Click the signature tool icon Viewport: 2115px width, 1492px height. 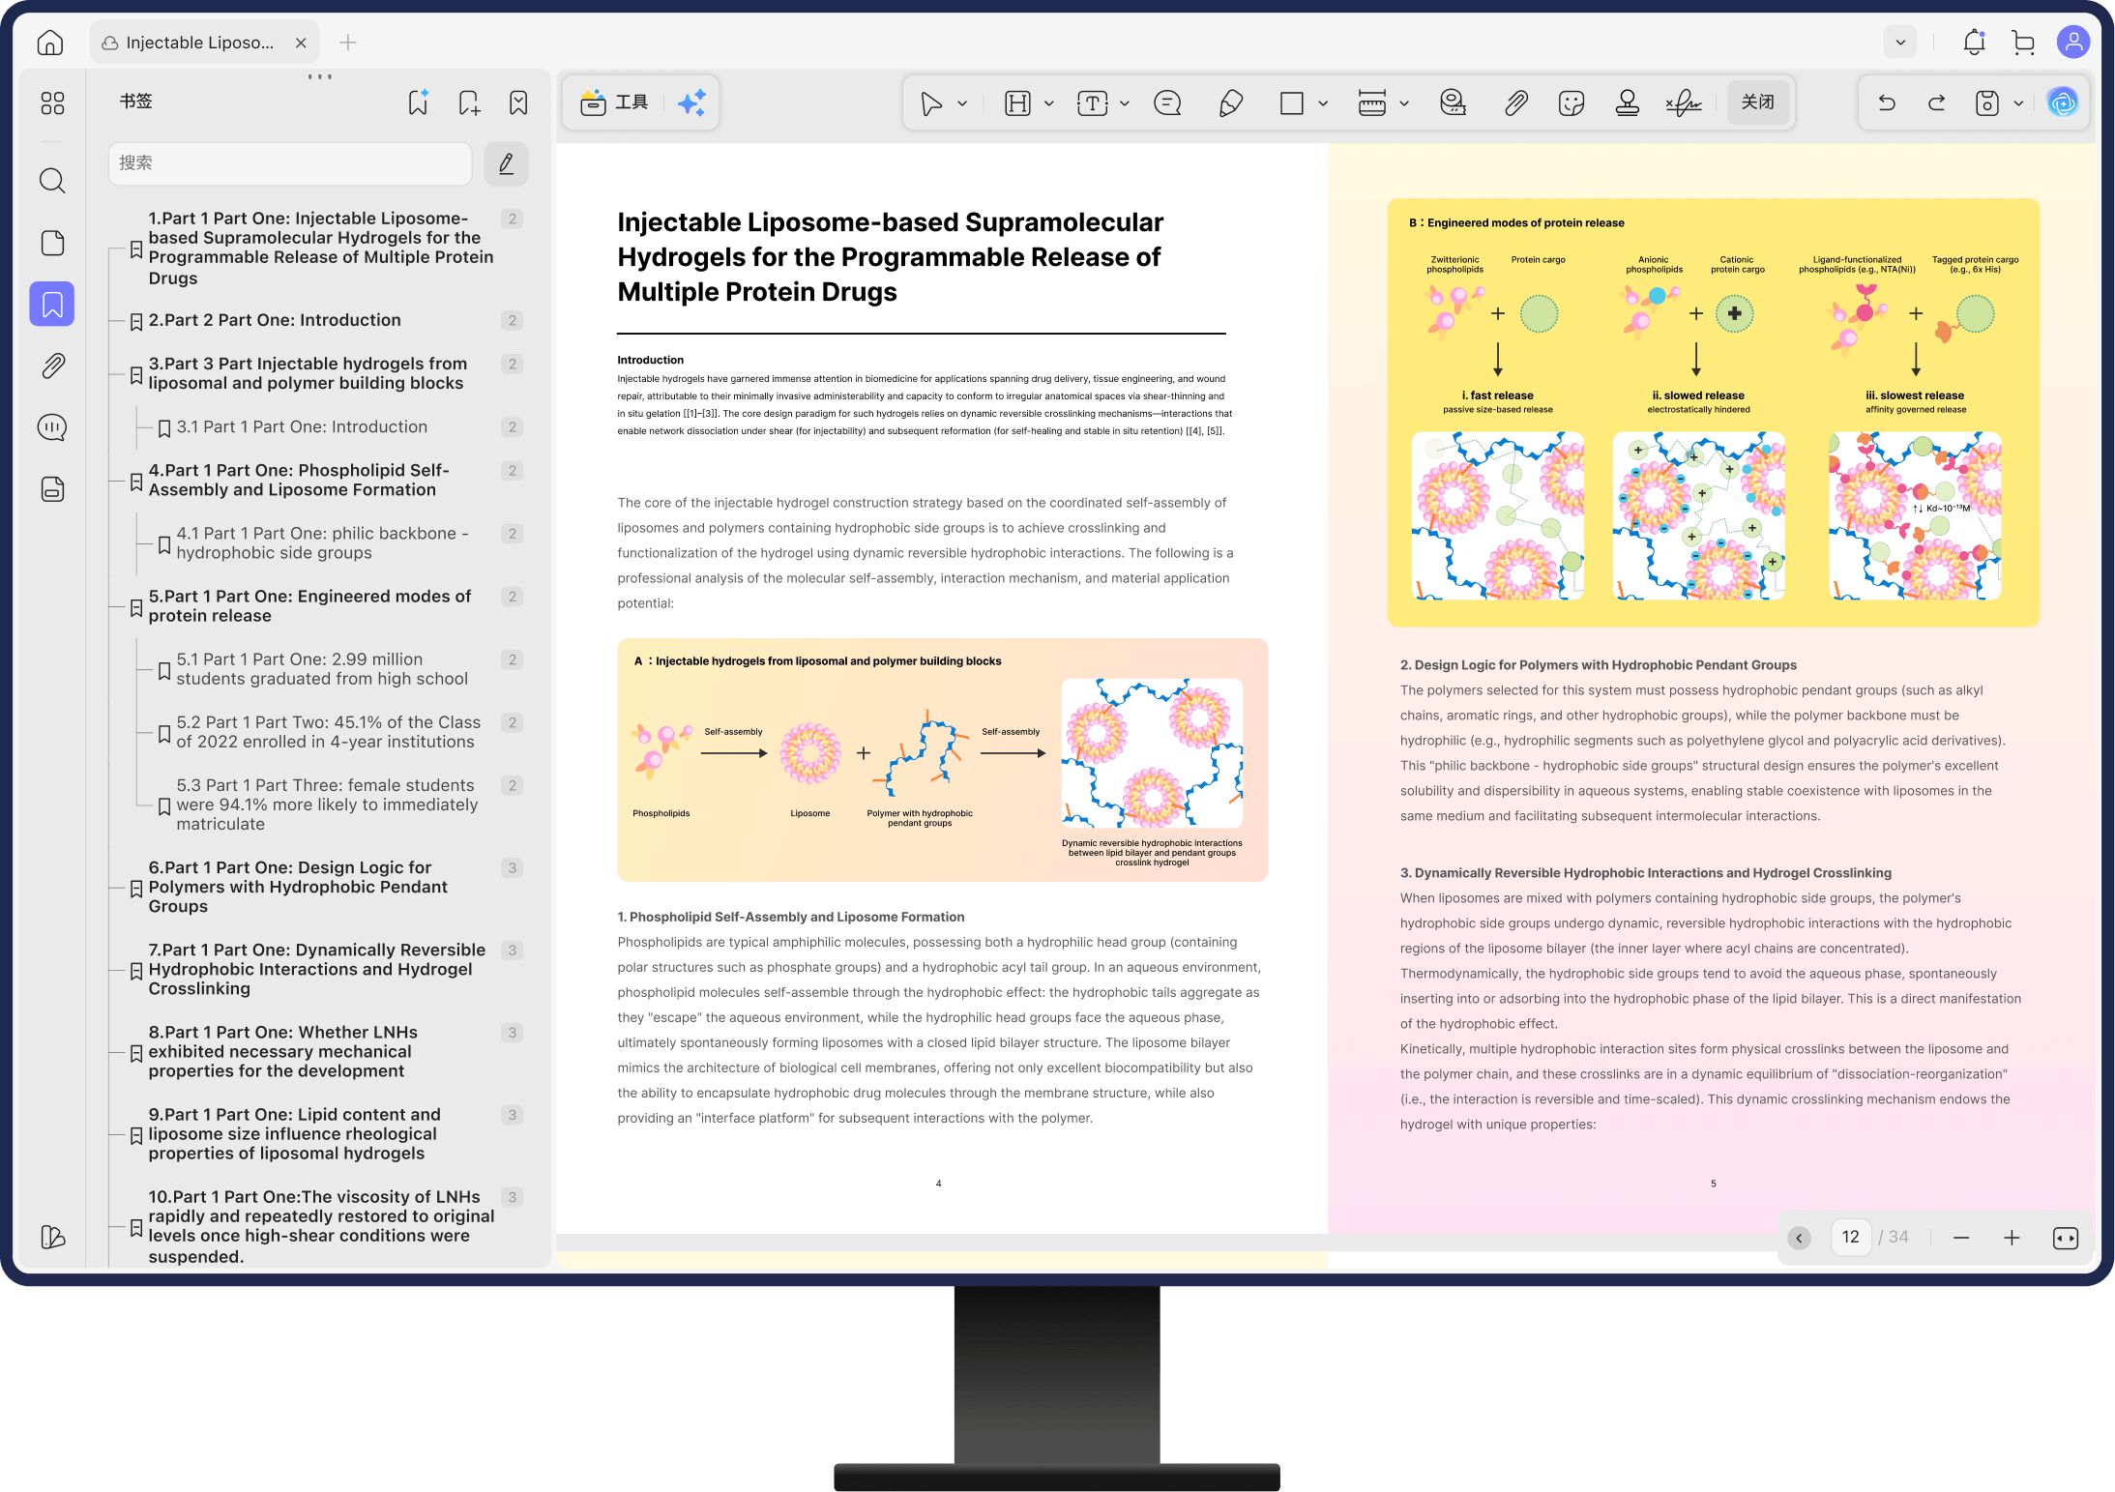tap(1683, 102)
